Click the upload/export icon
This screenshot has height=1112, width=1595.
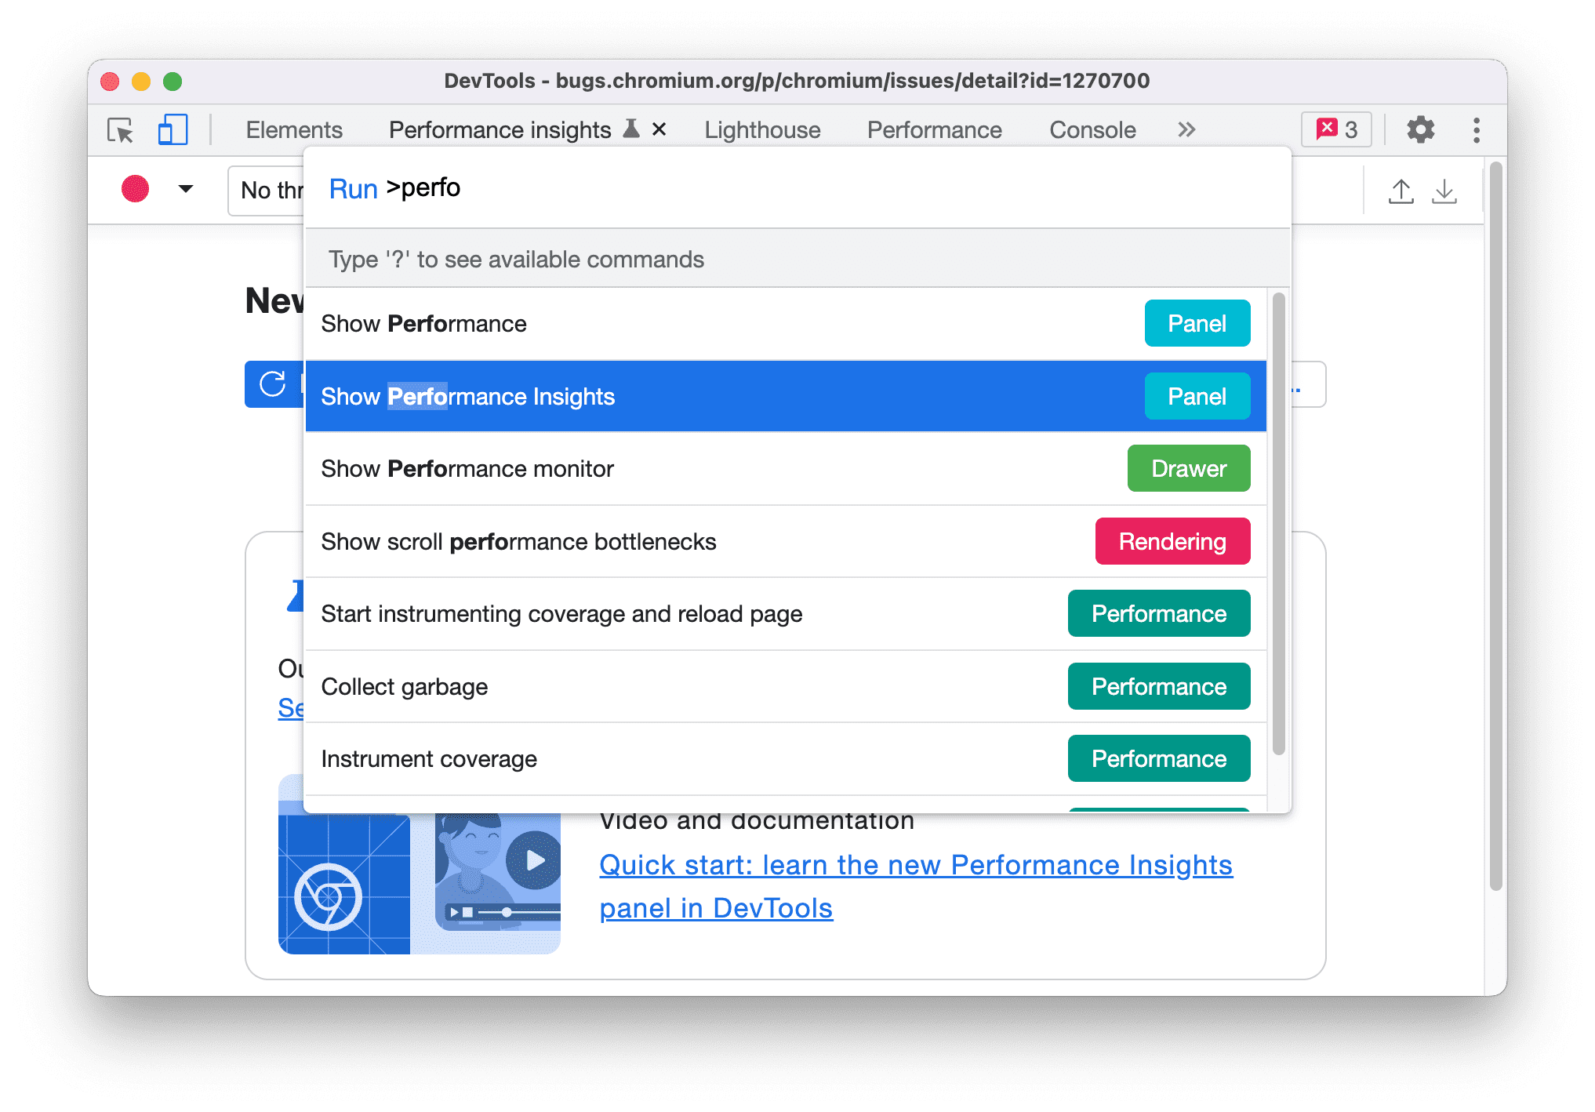(1402, 189)
